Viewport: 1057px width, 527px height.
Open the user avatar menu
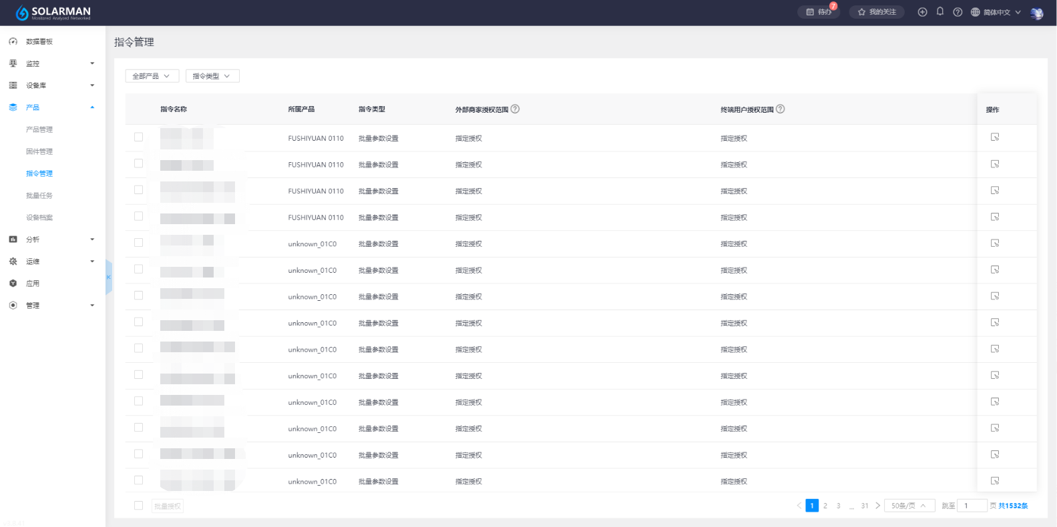point(1036,13)
